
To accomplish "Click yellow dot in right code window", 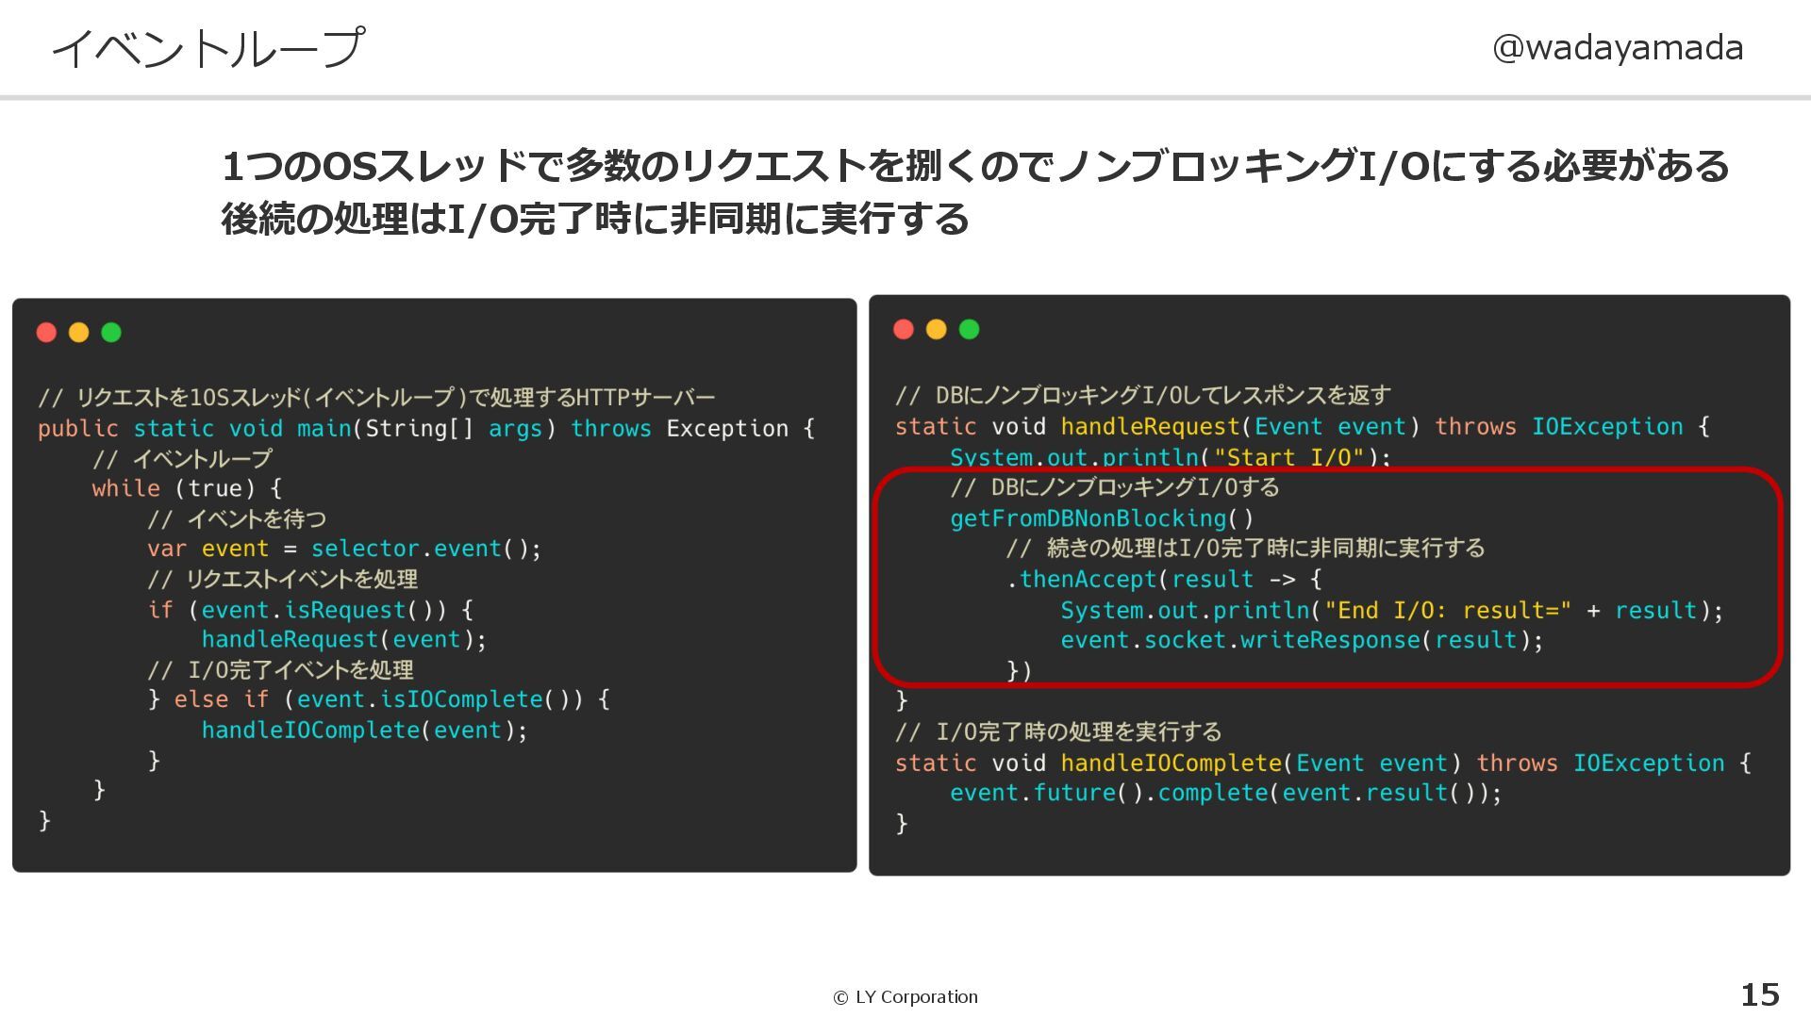I will [937, 329].
